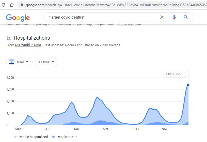Viewport: 207px width, 142px height.
Task: Open the All time range dropdown
Action: pyautogui.click(x=46, y=62)
